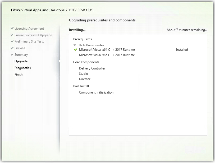Click Microsoft Visual x64 C++ 2017 Runtime

pos(107,50)
